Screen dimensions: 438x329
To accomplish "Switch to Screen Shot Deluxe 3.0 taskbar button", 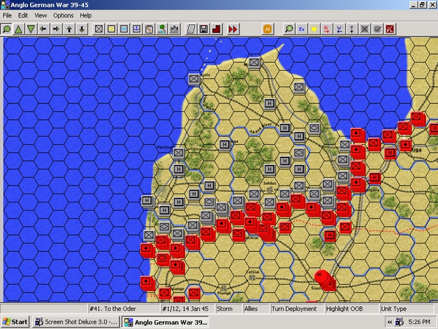I will click(76, 322).
